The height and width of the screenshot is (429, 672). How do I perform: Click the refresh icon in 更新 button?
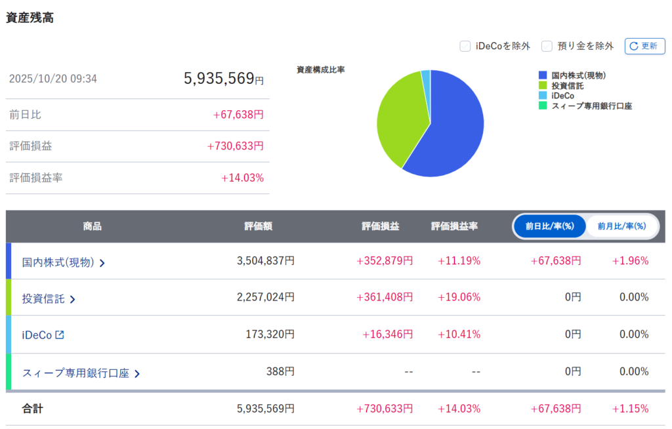tap(634, 46)
